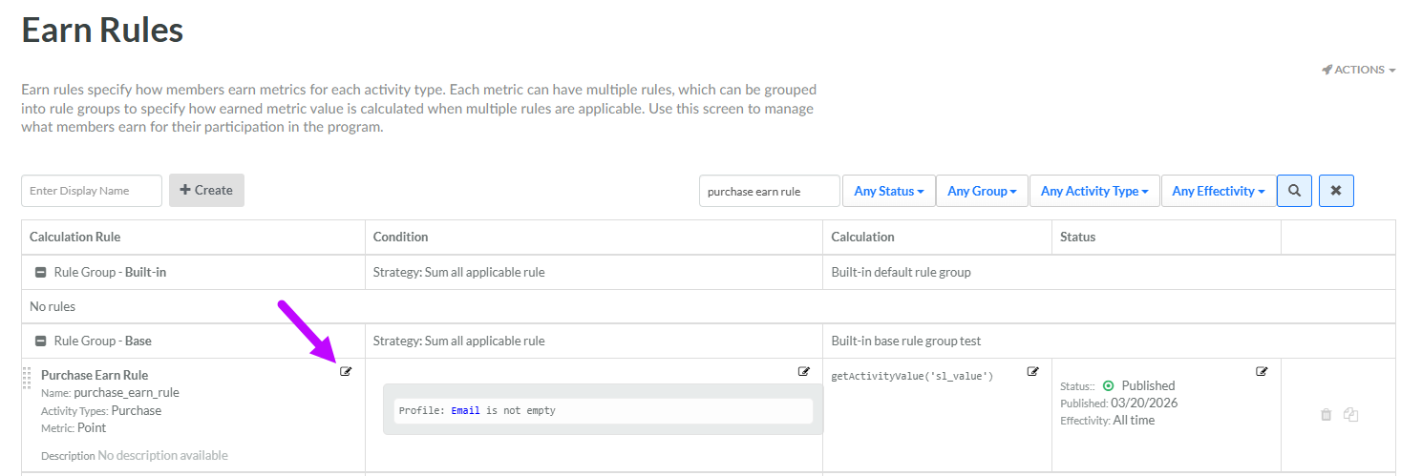Collapse the Rule Group Base

[x=41, y=341]
